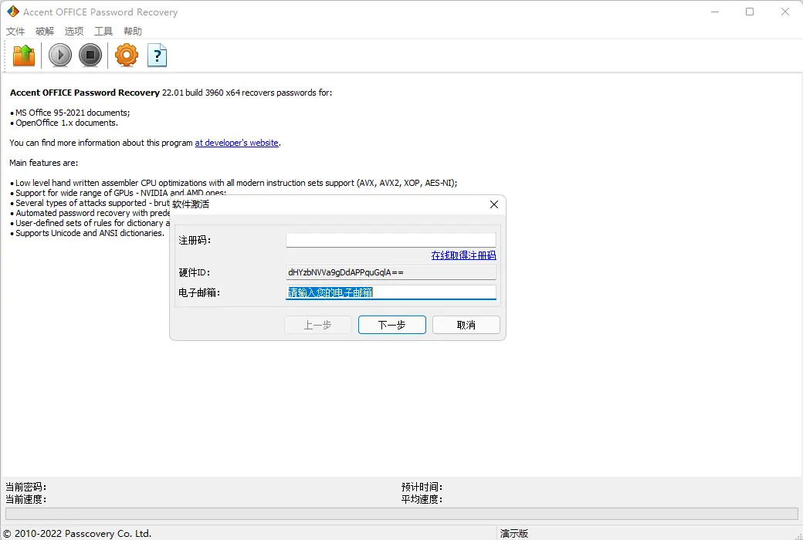Open settings via orange gear icon

(127, 56)
